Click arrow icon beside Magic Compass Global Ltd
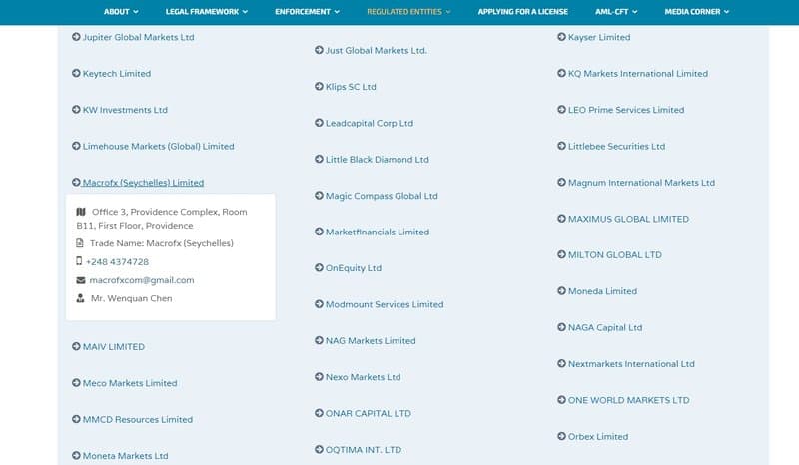This screenshot has width=799, height=465. pyautogui.click(x=319, y=195)
